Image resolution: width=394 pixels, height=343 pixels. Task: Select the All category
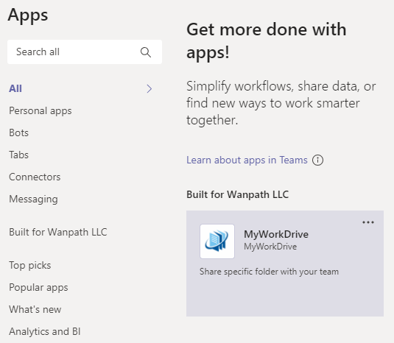tap(15, 88)
